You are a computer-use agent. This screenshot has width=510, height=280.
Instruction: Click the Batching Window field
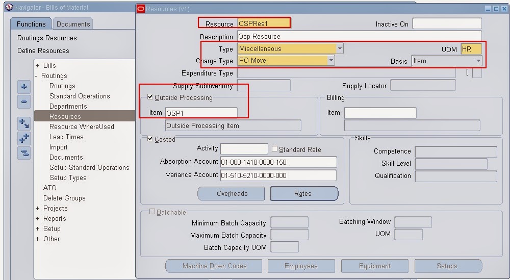413,222
